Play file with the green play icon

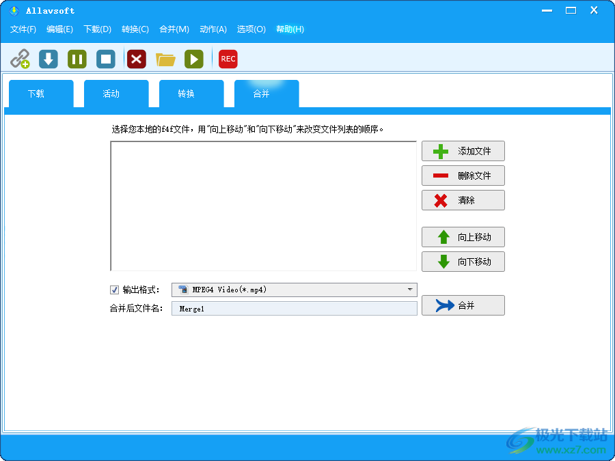(x=194, y=59)
